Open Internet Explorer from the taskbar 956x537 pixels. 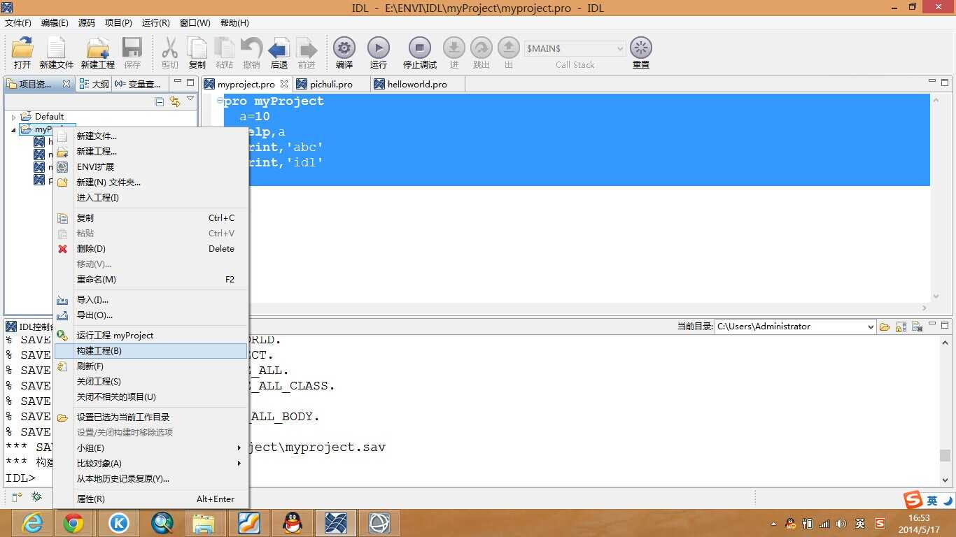tap(32, 523)
